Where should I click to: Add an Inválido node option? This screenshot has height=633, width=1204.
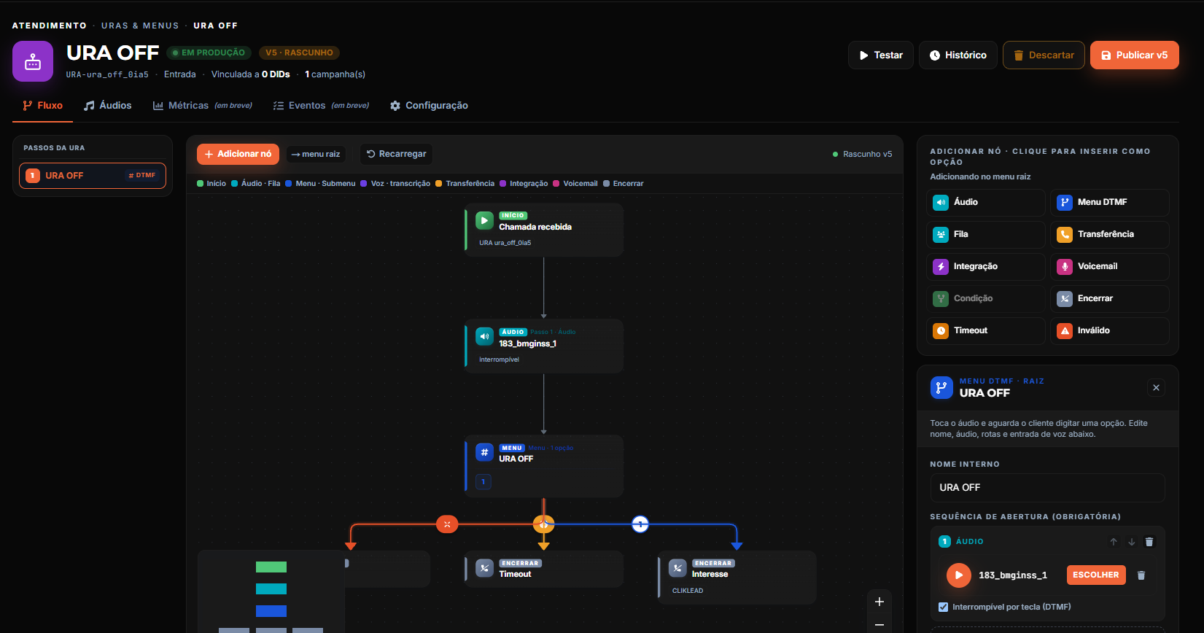tap(1109, 330)
